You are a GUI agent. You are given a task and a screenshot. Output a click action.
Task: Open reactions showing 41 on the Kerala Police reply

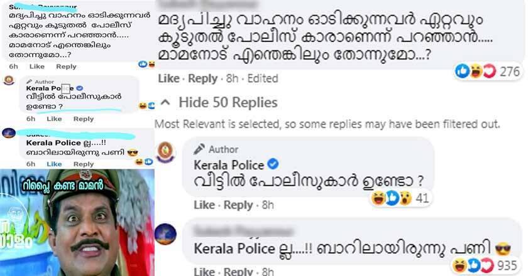400,198
